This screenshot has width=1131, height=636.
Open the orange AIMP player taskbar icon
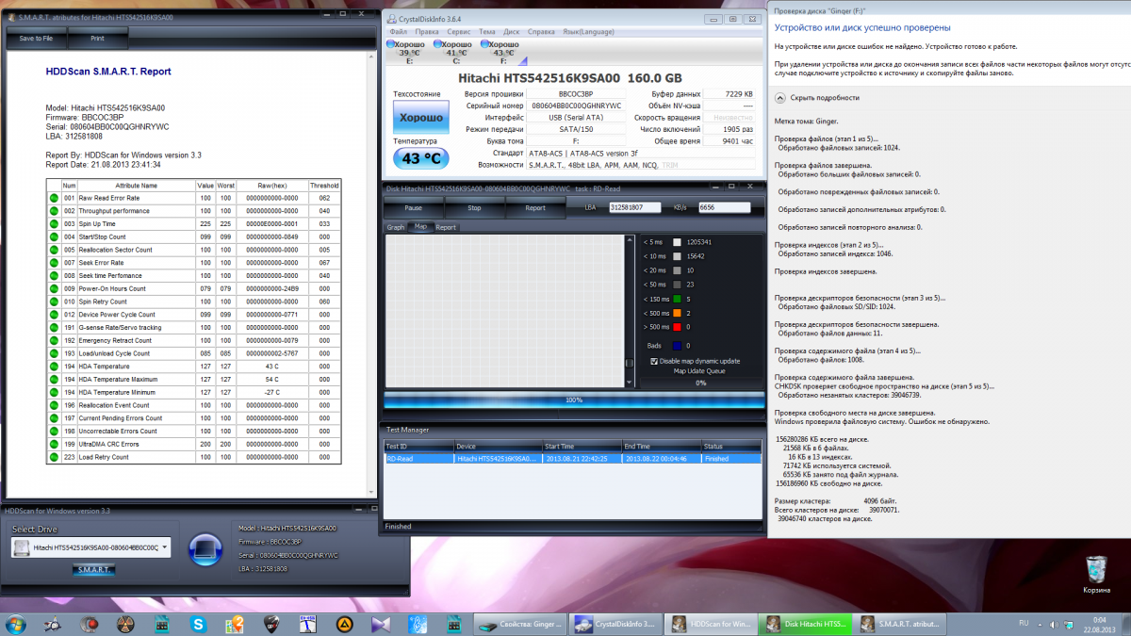(x=346, y=624)
